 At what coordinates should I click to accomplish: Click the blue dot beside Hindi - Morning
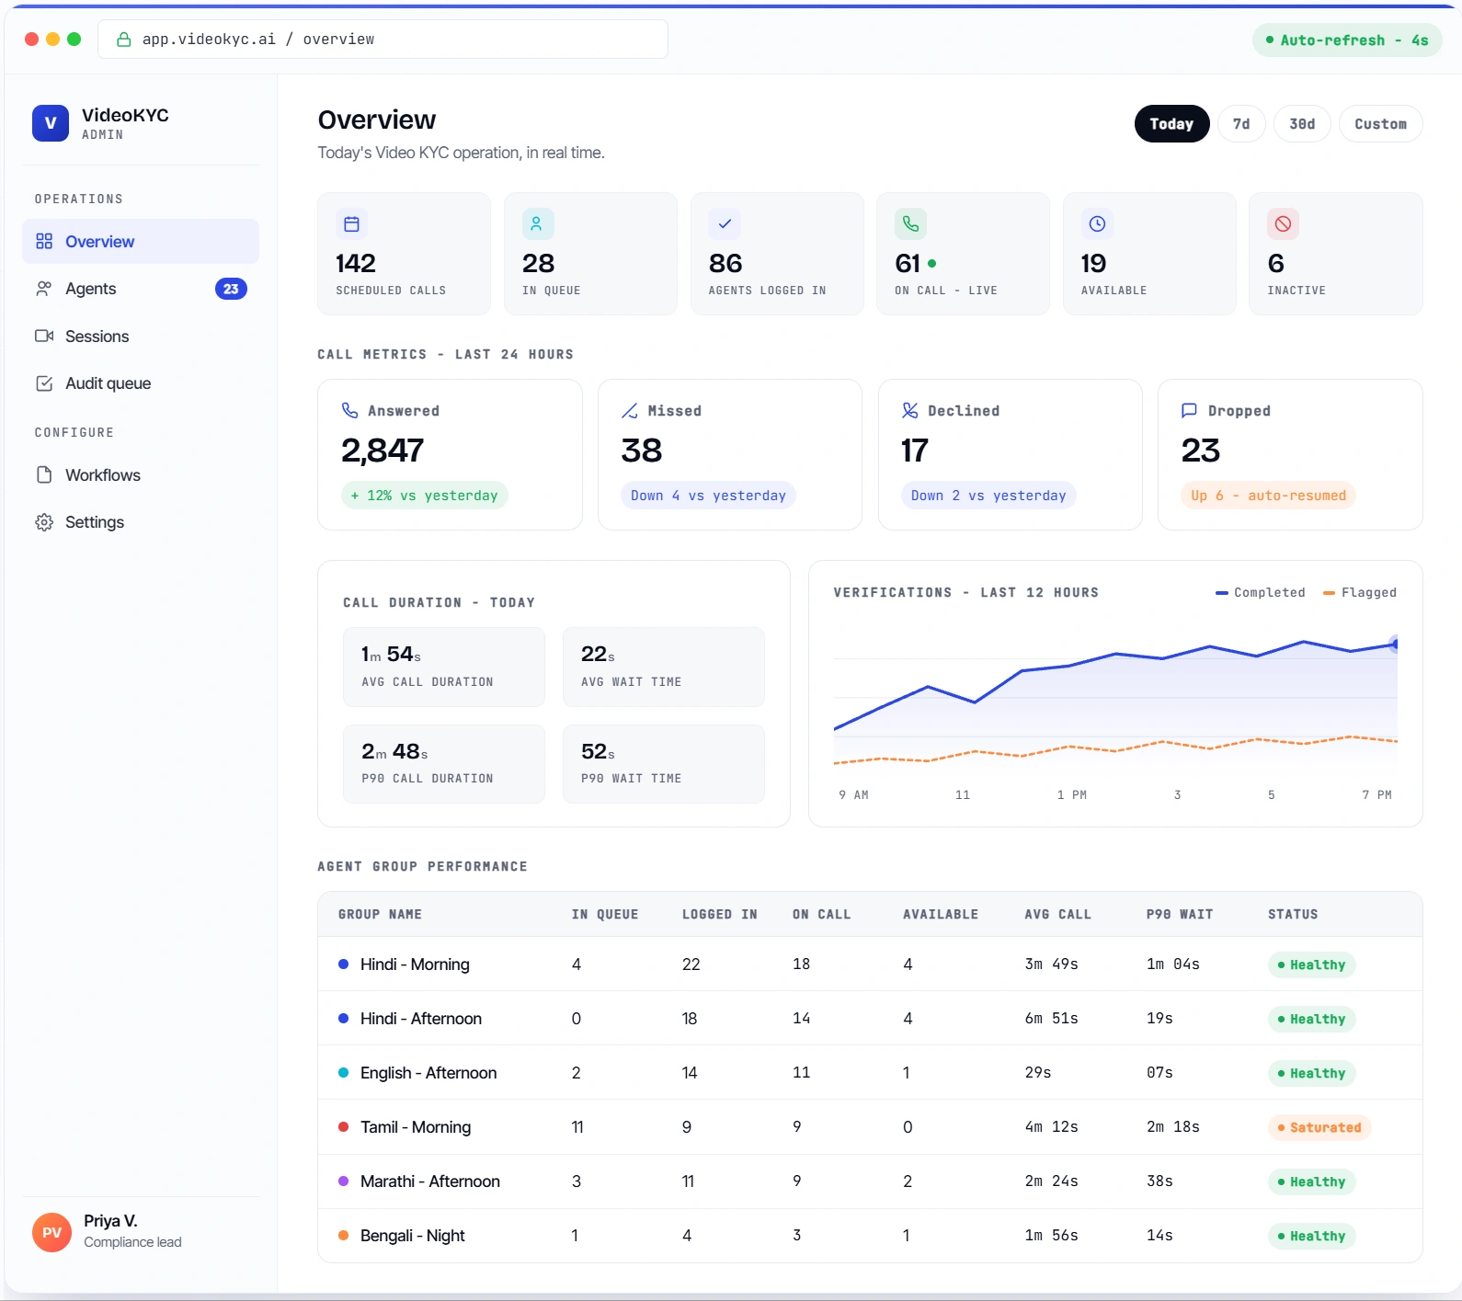point(343,964)
